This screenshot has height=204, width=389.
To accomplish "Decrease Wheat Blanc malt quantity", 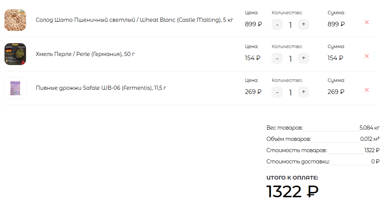I will click(x=277, y=25).
